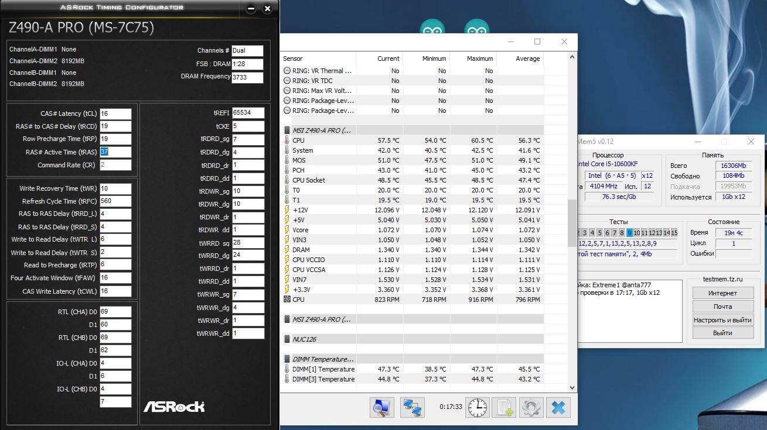The width and height of the screenshot is (767, 430).
Task: Reset the clock timer icon in HWiNFO
Action: (478, 407)
